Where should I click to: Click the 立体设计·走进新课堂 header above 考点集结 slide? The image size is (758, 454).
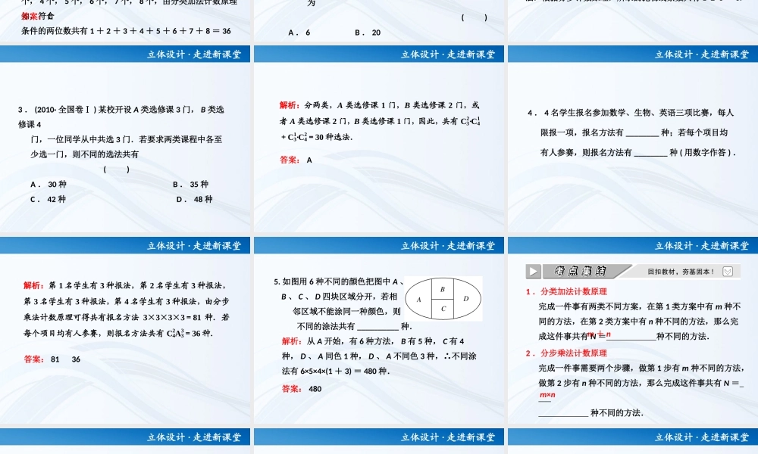coord(633,246)
